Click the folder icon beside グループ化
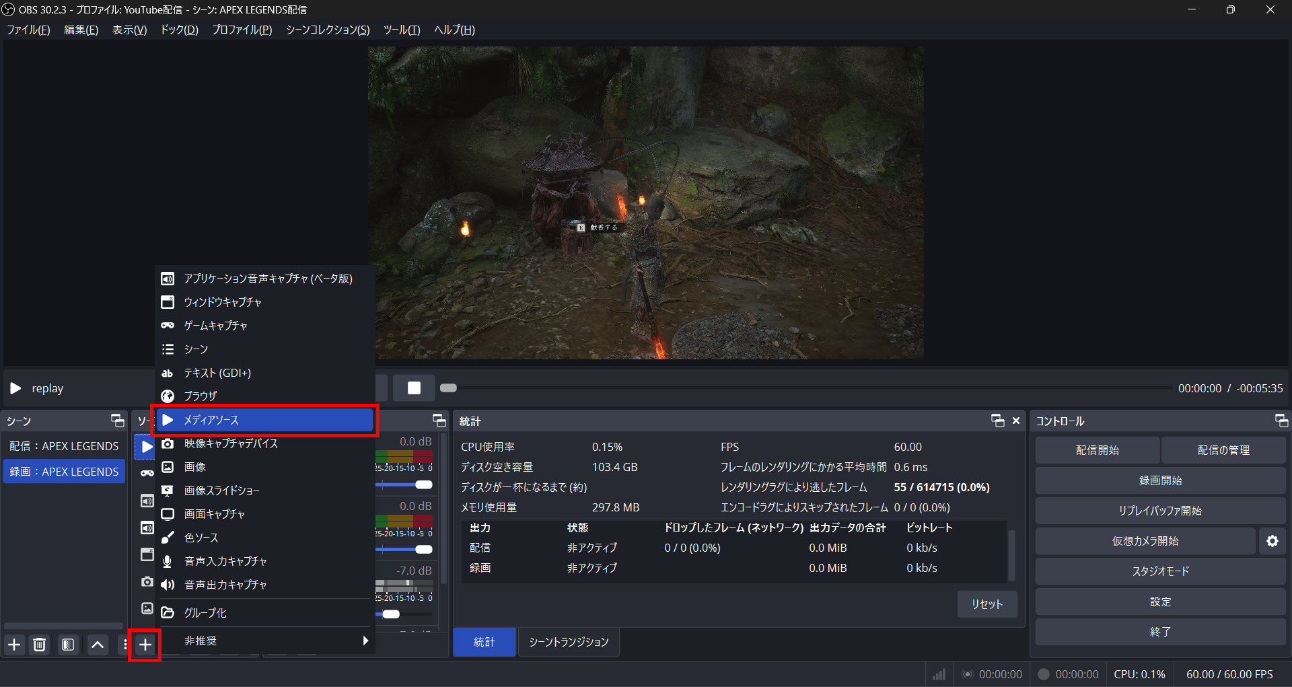 point(168,613)
